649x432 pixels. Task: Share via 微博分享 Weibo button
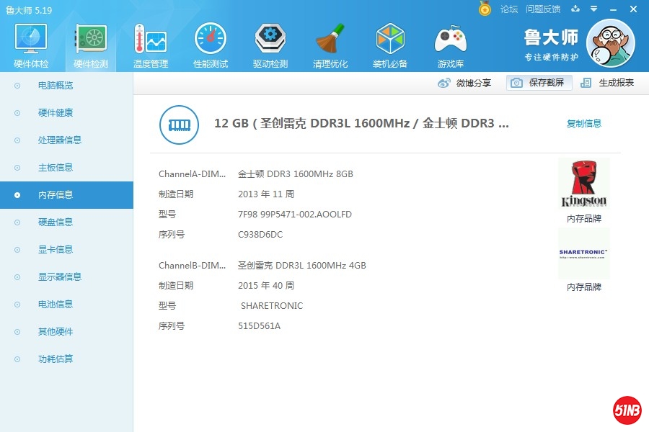(465, 83)
